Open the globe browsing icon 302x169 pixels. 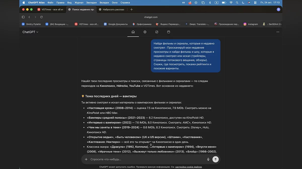(x=145, y=32)
